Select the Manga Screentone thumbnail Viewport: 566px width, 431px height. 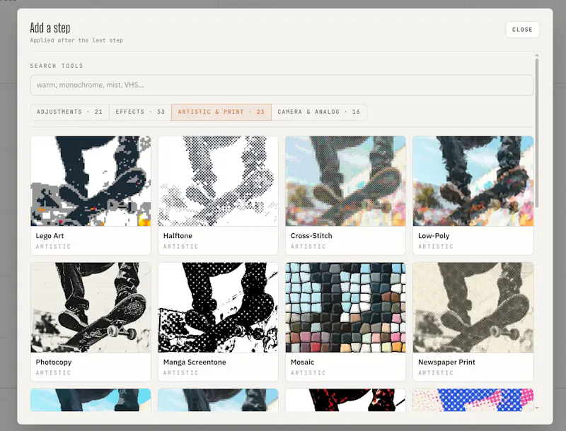[218, 307]
